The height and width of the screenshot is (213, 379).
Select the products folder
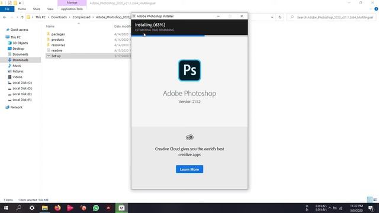58,40
